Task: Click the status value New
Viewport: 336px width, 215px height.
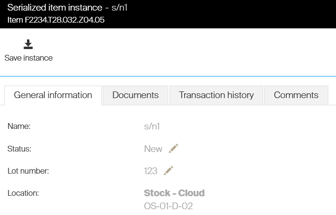Action: click(153, 149)
